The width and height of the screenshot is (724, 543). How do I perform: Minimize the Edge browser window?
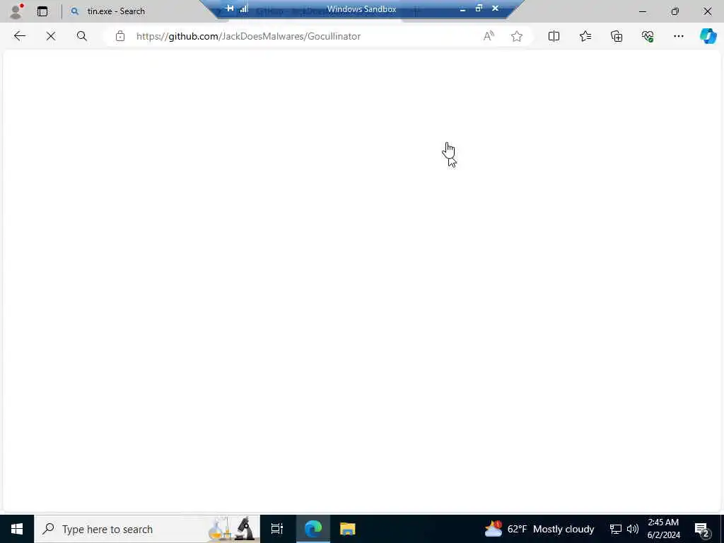[x=642, y=11]
